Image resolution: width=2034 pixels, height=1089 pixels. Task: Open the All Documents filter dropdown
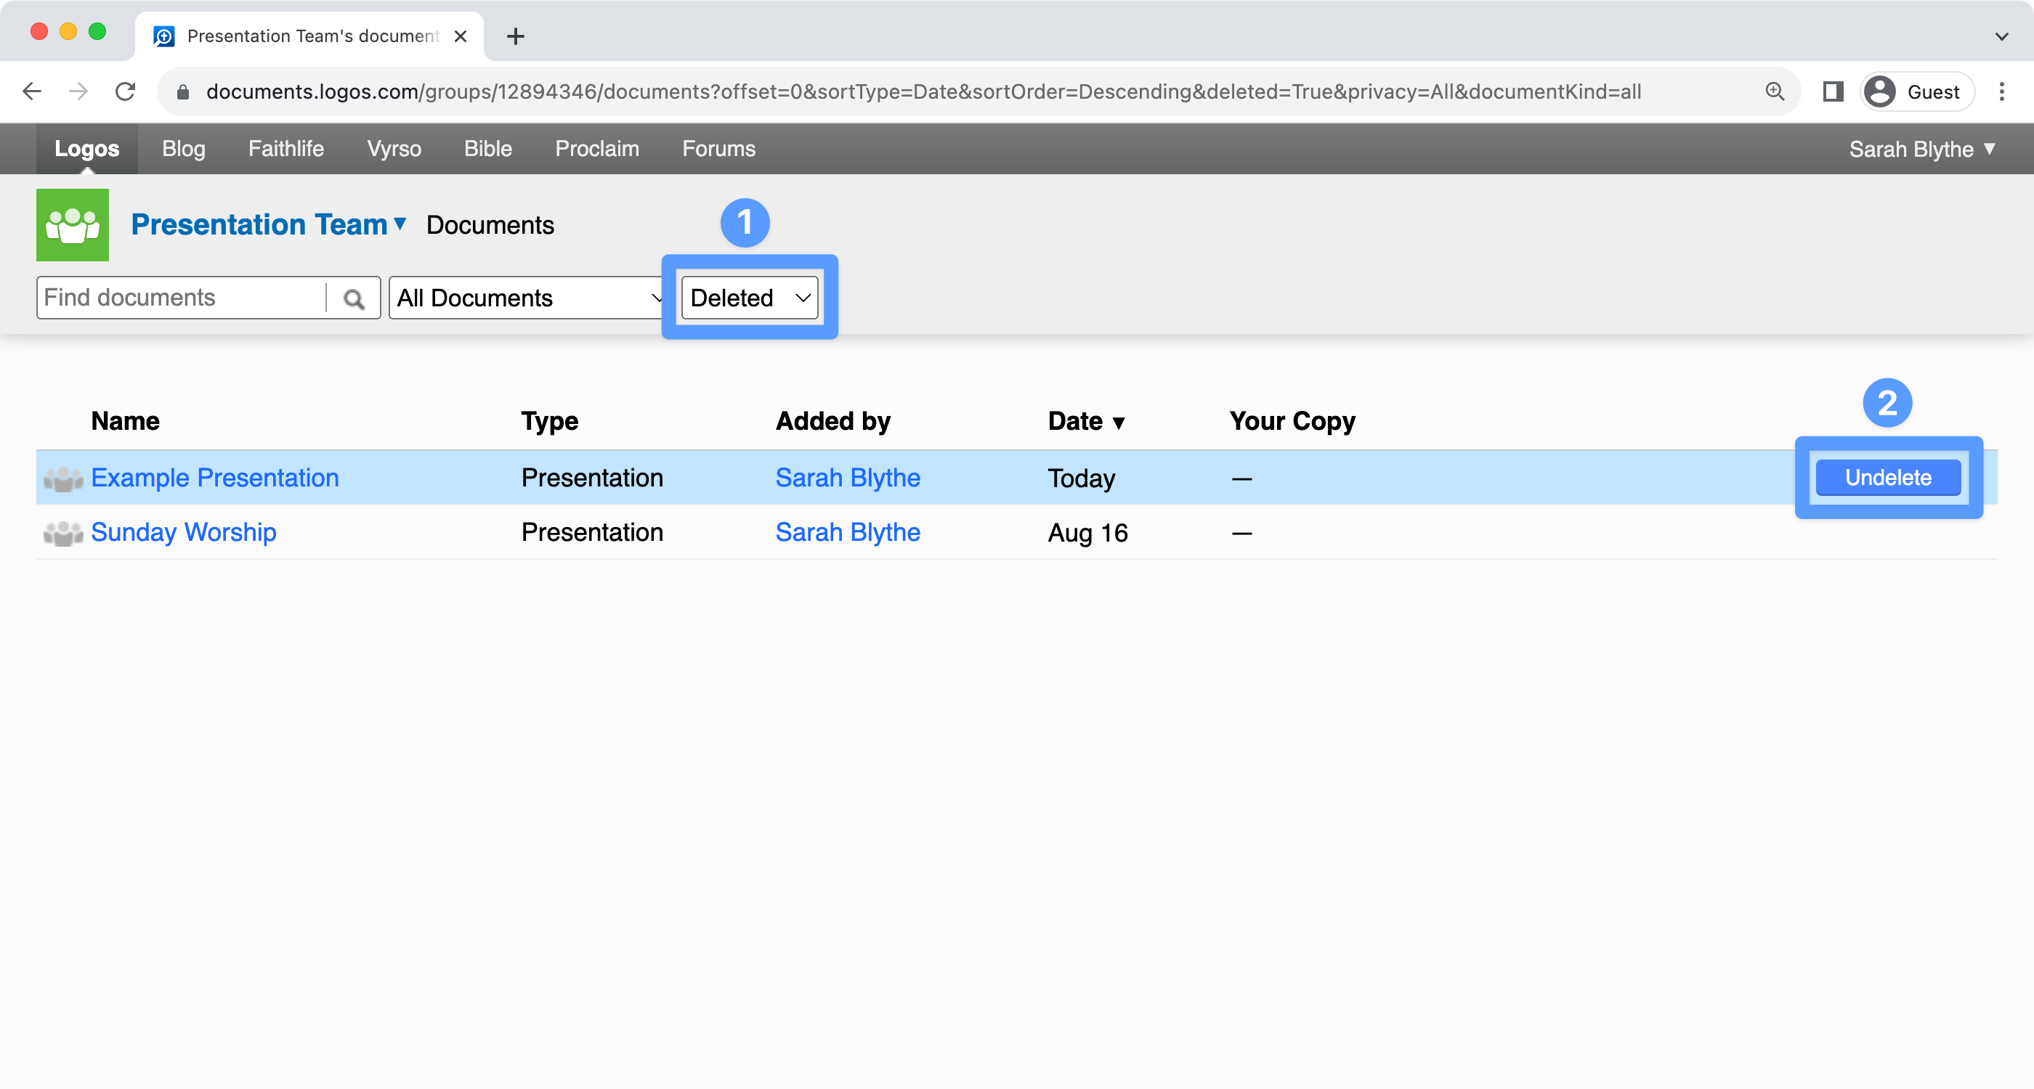pyautogui.click(x=527, y=298)
